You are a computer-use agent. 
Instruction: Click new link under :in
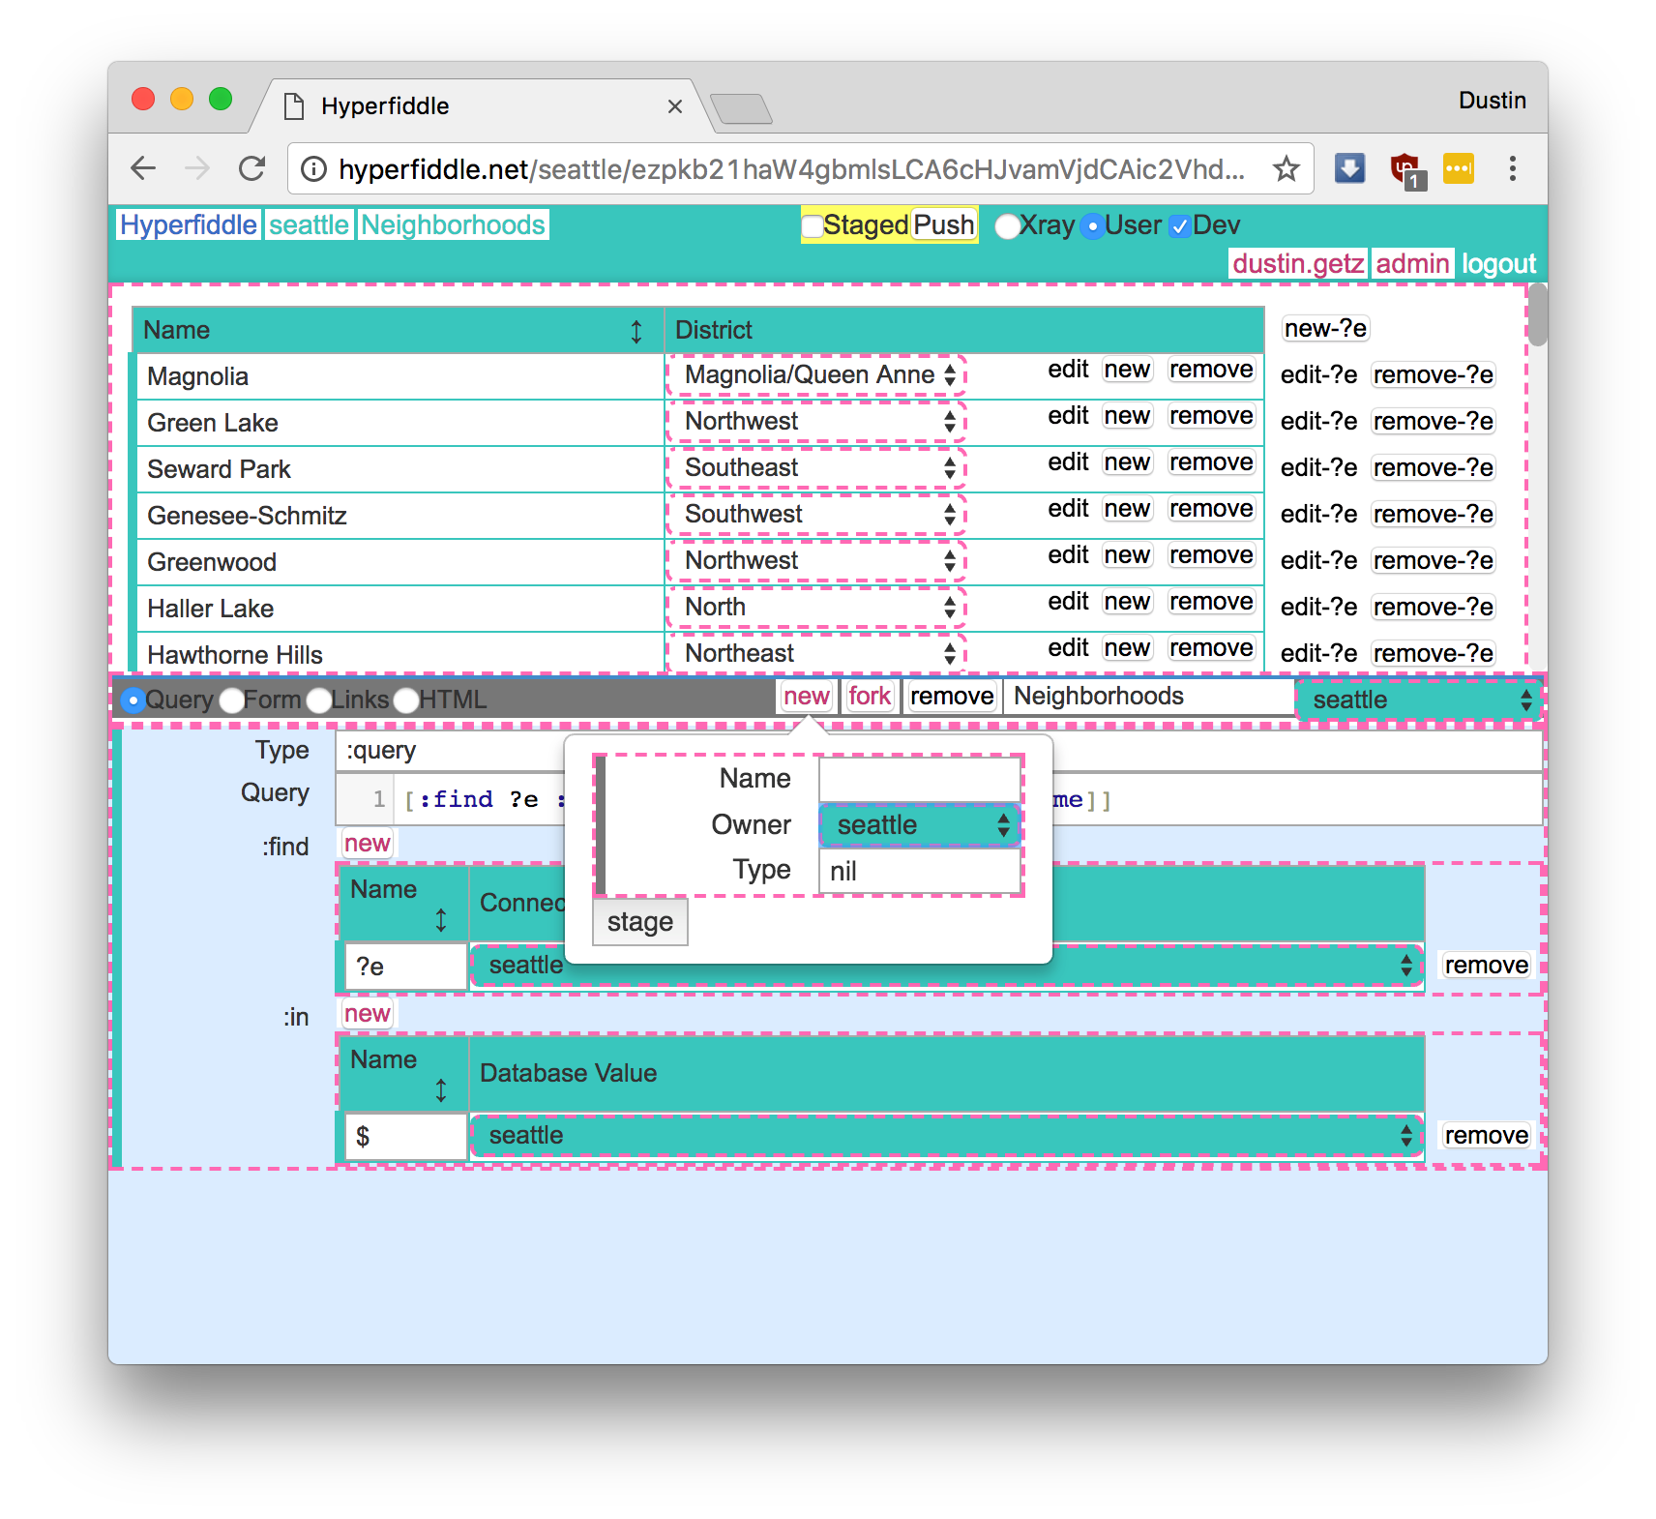coord(367,1013)
